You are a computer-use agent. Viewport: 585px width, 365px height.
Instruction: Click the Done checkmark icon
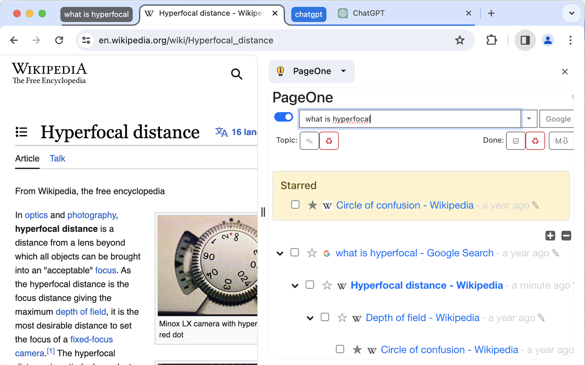point(516,141)
